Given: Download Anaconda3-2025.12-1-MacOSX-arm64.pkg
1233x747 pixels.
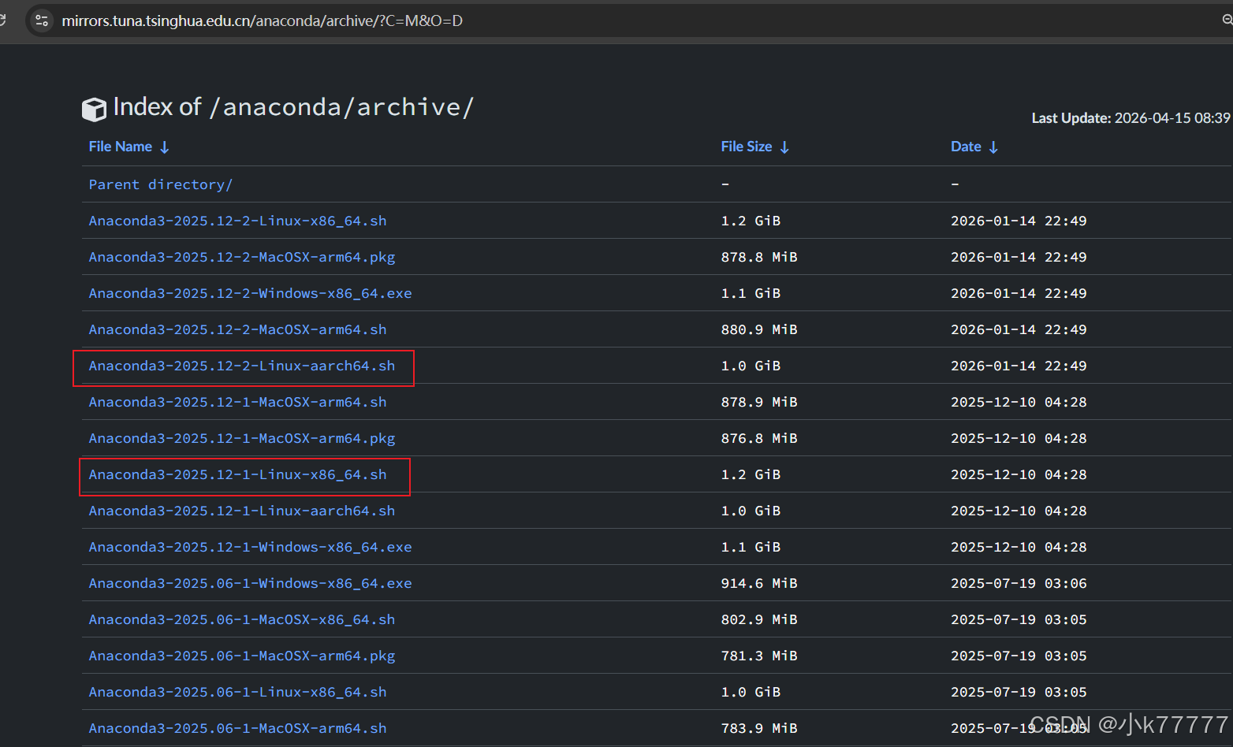Looking at the screenshot, I should click(x=242, y=438).
